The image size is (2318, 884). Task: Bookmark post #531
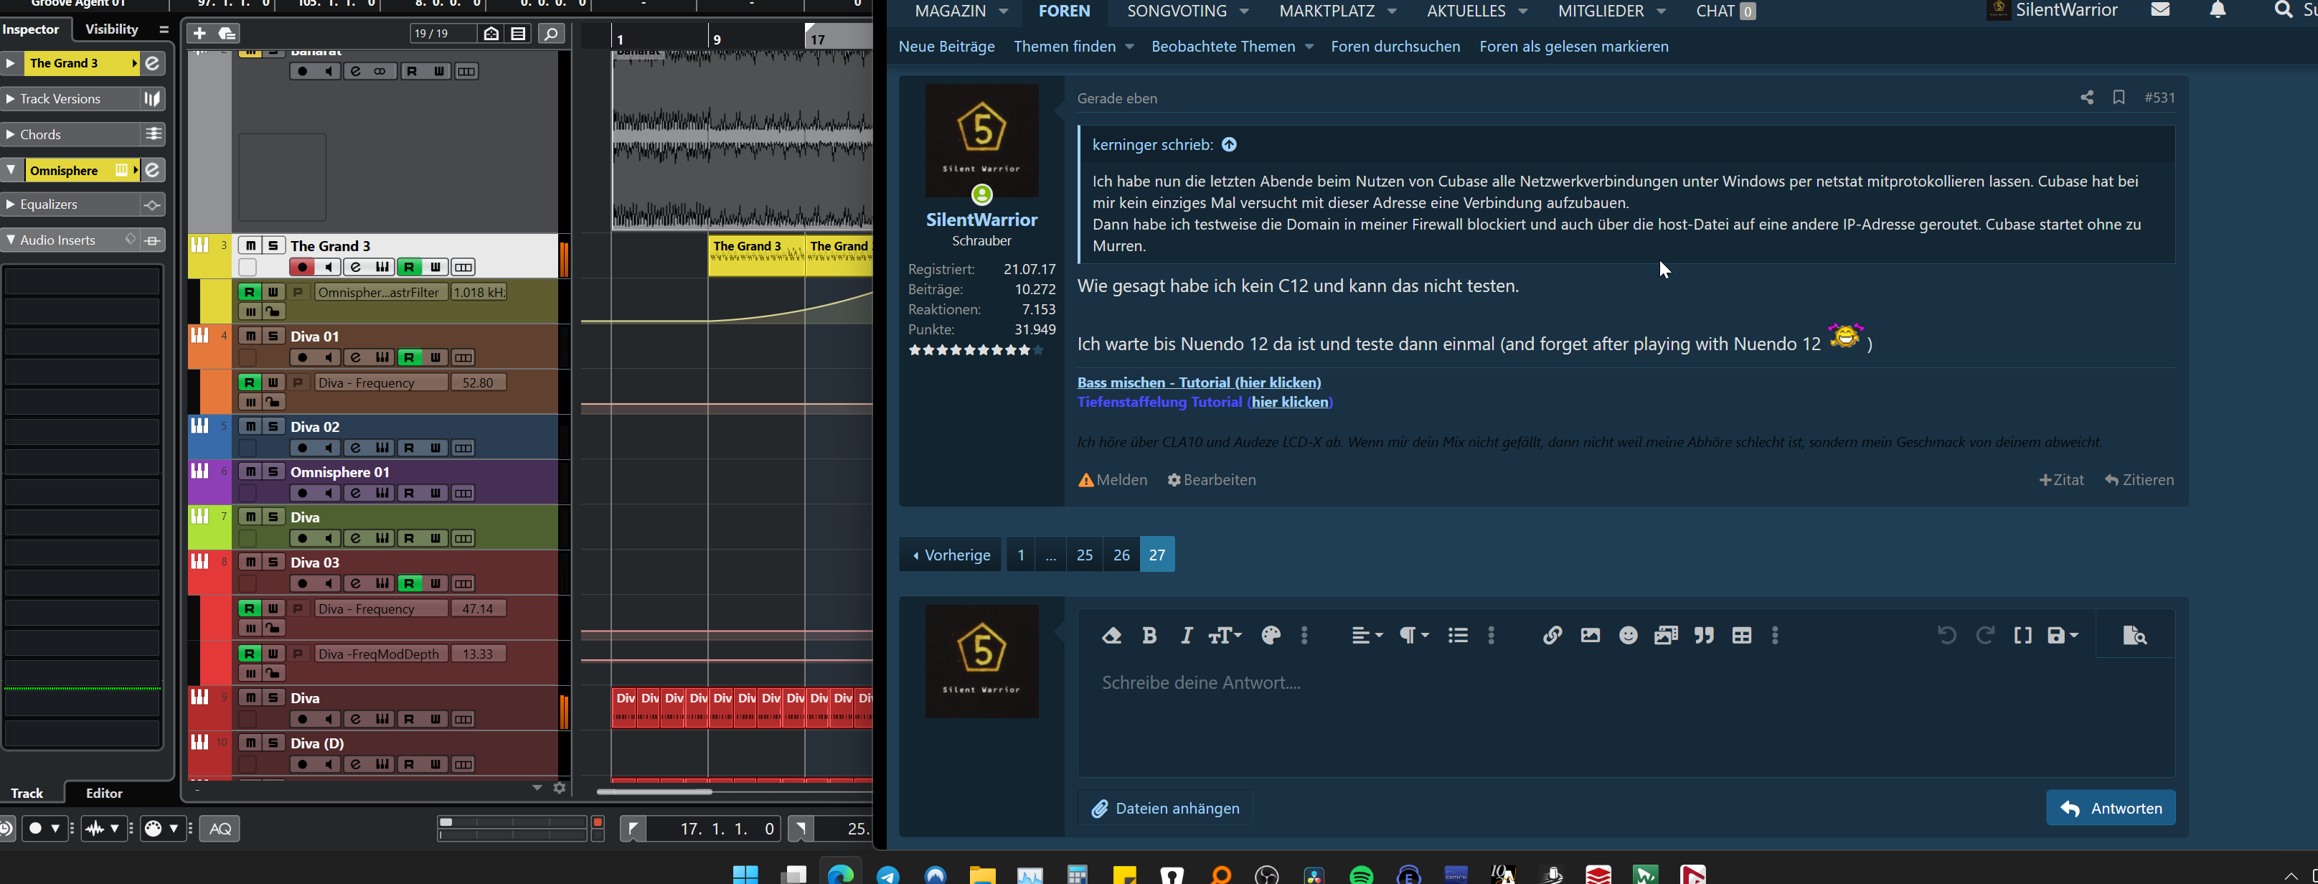point(2119,97)
